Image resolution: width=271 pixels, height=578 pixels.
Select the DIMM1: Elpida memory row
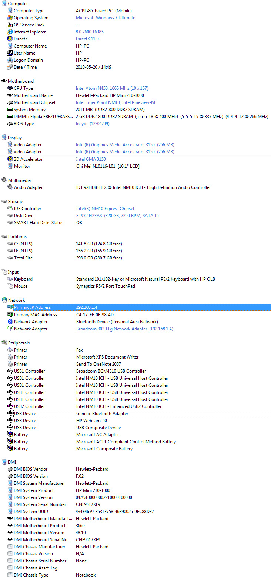point(135,117)
